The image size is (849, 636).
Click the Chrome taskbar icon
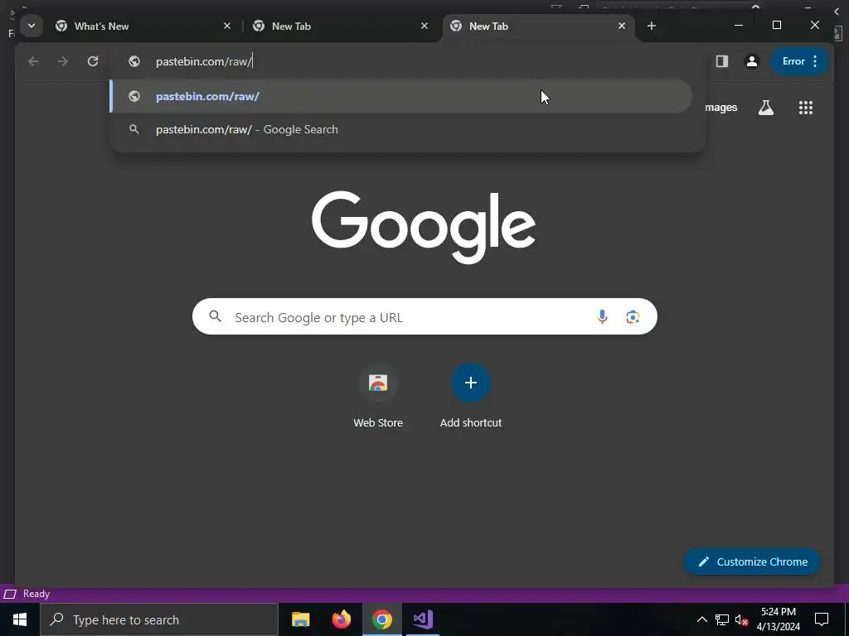[381, 619]
